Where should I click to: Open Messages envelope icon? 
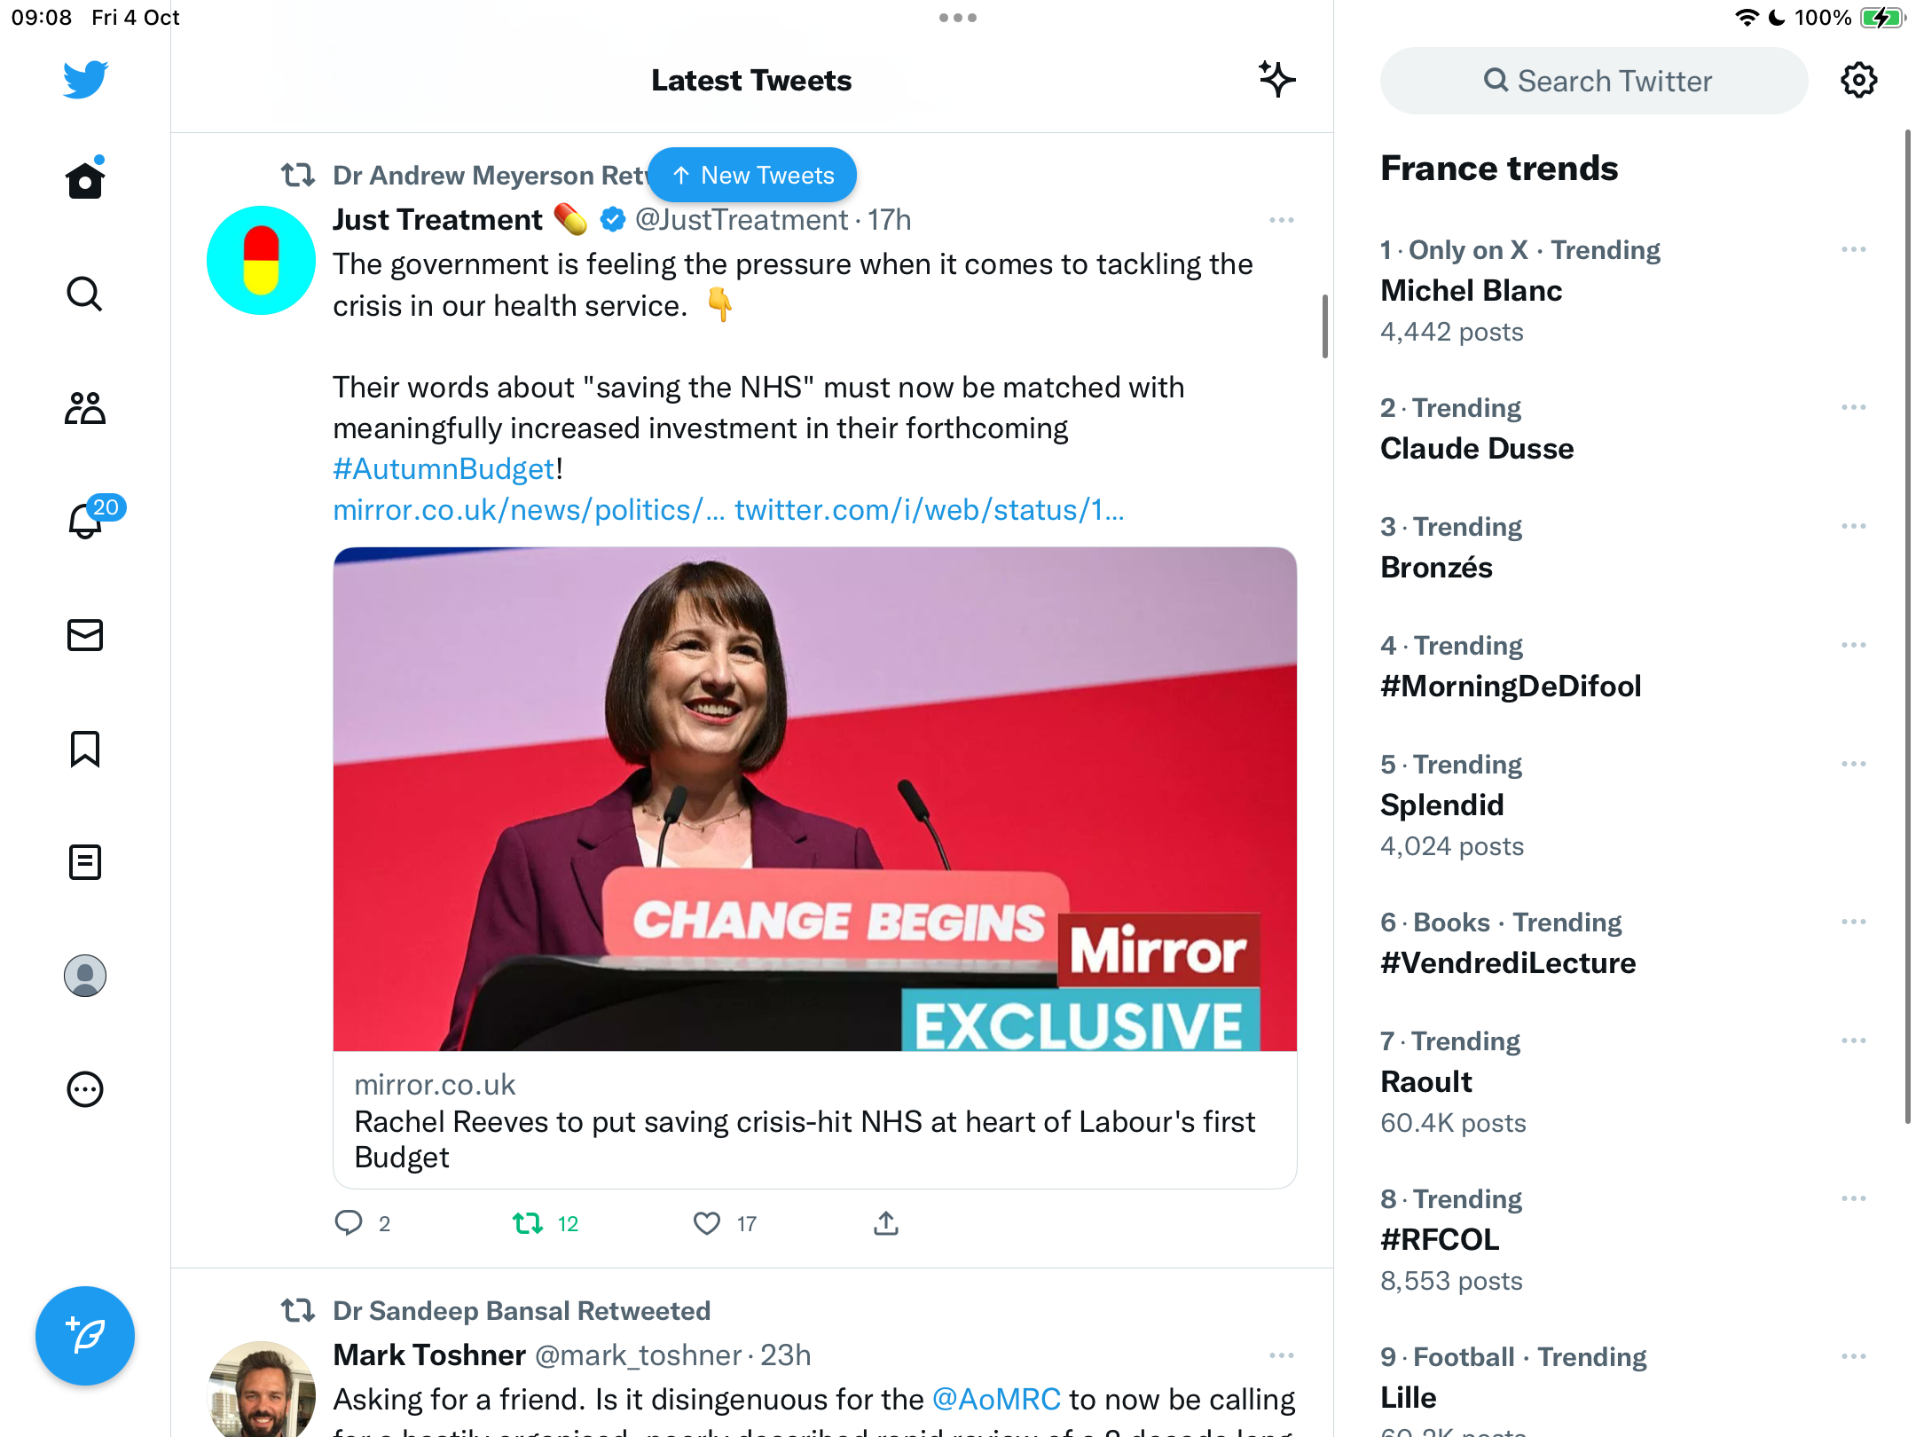(x=85, y=635)
